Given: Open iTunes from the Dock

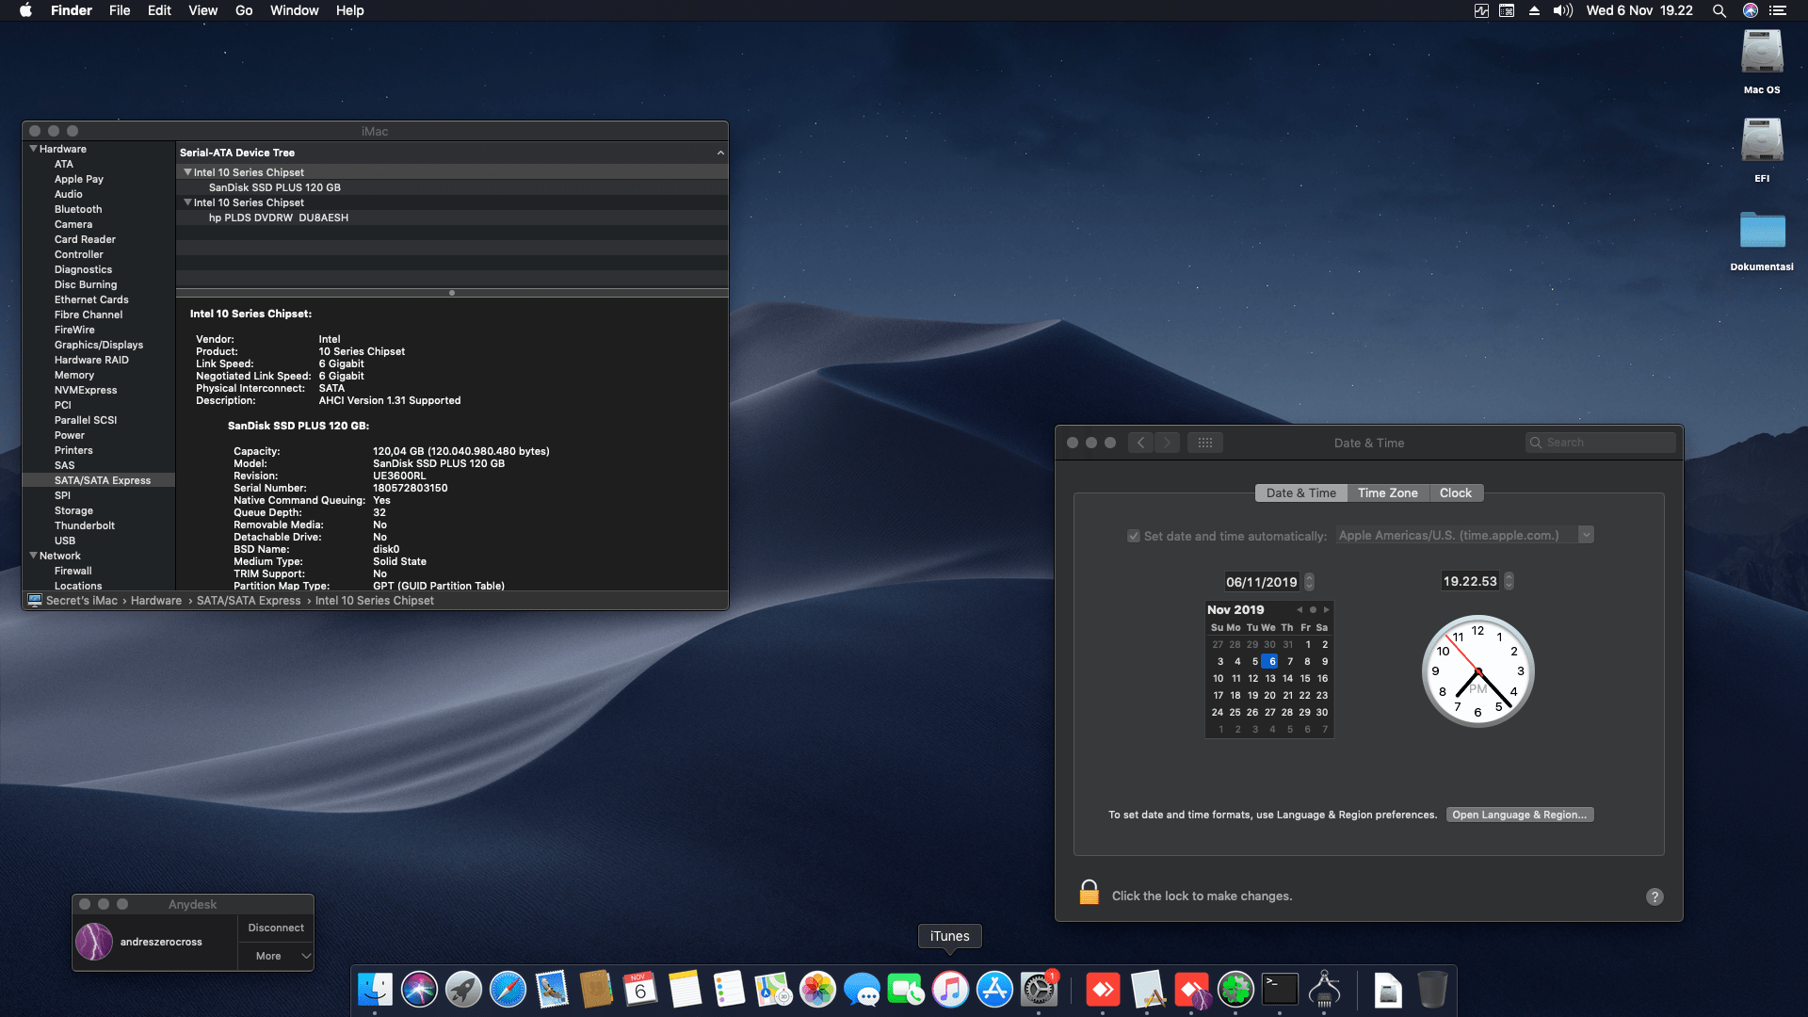Looking at the screenshot, I should pyautogui.click(x=950, y=989).
